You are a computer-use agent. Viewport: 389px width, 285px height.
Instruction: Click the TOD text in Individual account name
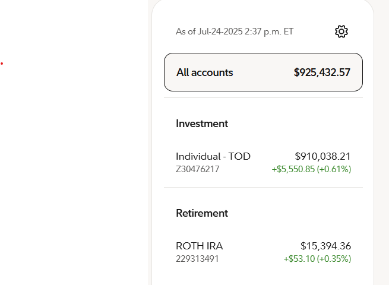click(x=239, y=157)
